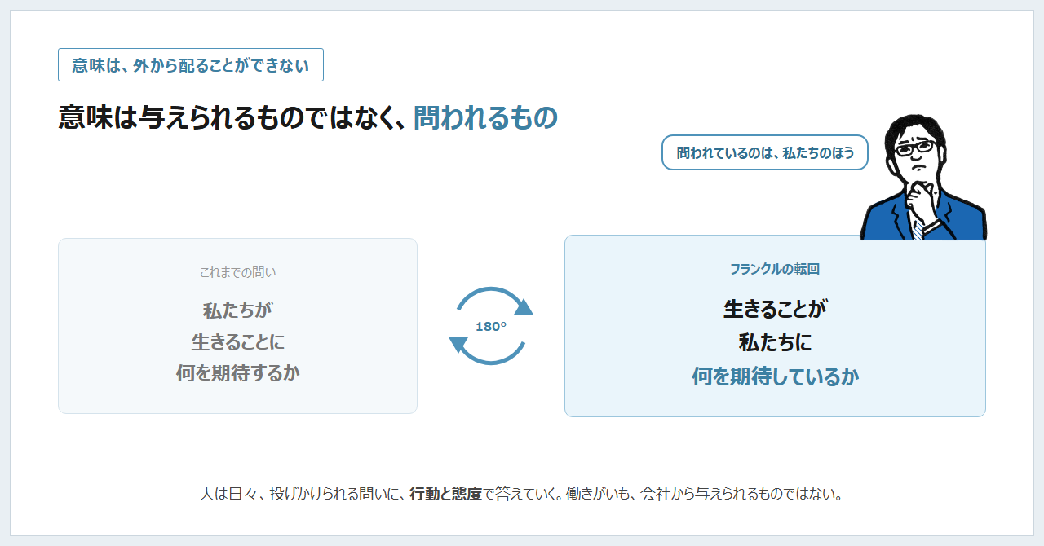
Task: Click the blue line 何を期待しているか
Action: (775, 376)
